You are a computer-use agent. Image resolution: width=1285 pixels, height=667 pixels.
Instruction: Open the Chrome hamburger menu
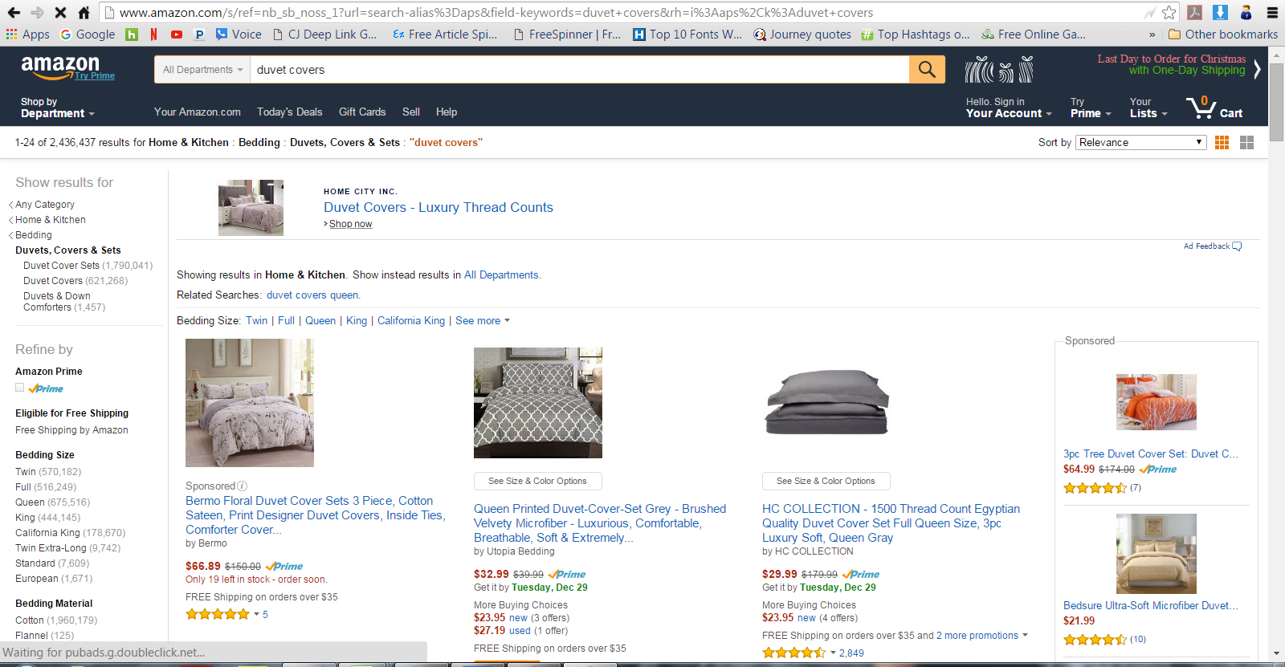point(1272,12)
